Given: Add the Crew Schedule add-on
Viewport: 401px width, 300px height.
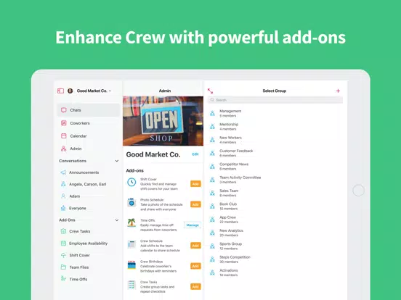Looking at the screenshot, I should tap(195, 246).
